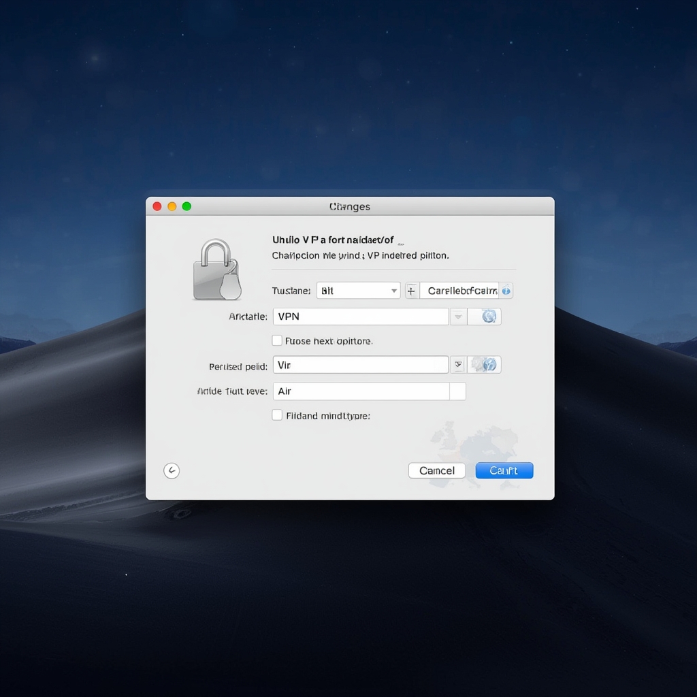Click the plus icon next to Bit dropdown
The image size is (697, 697).
click(x=411, y=290)
